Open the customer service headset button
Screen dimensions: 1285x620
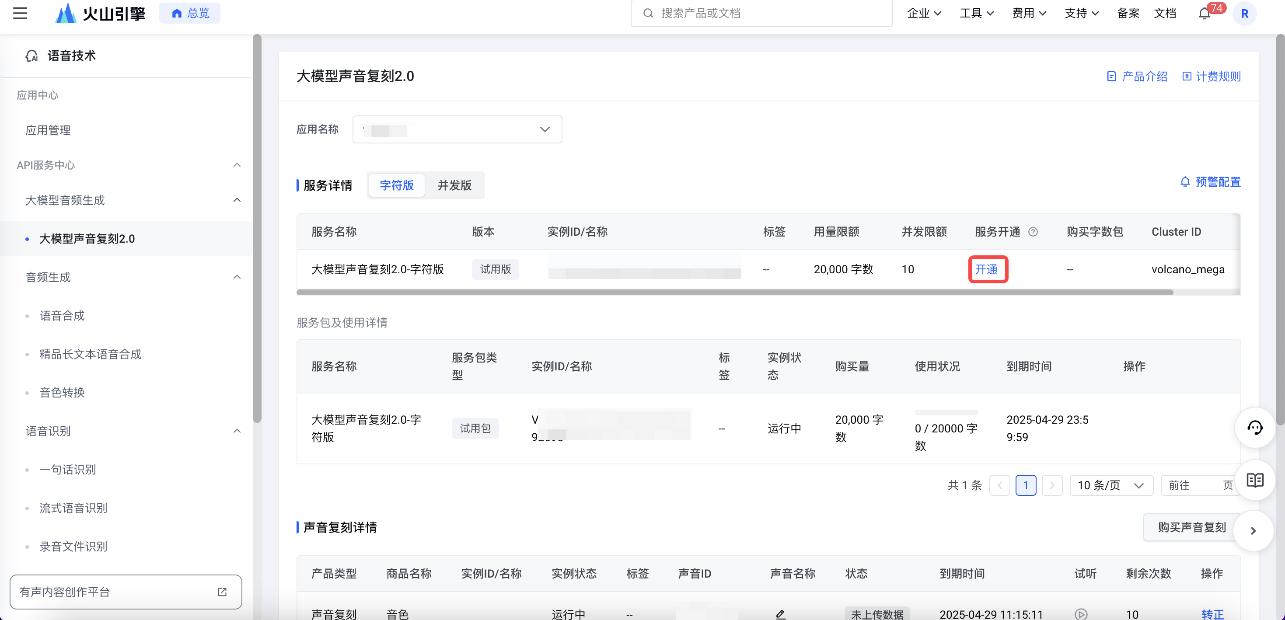point(1255,428)
